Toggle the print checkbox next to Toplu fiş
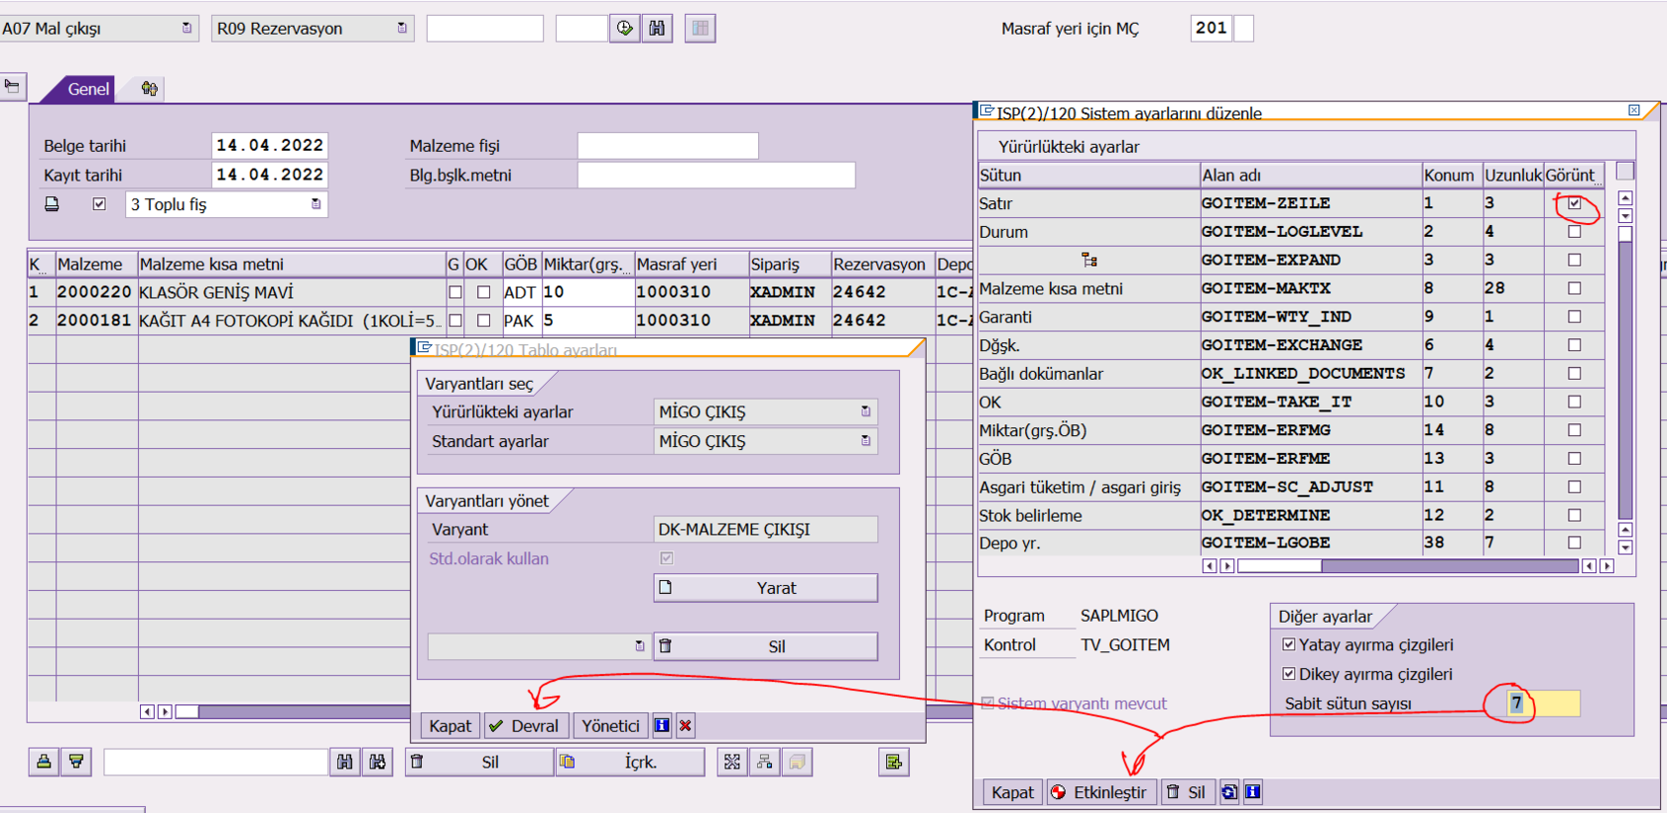The image size is (1667, 813). 99,204
